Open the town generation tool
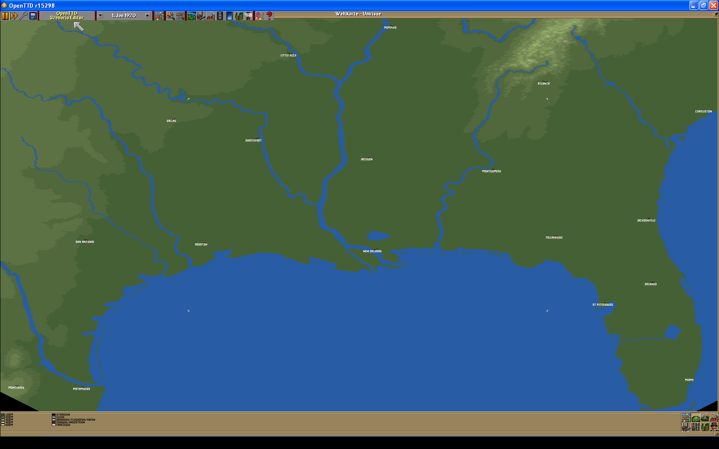The image size is (719, 449). point(201,16)
